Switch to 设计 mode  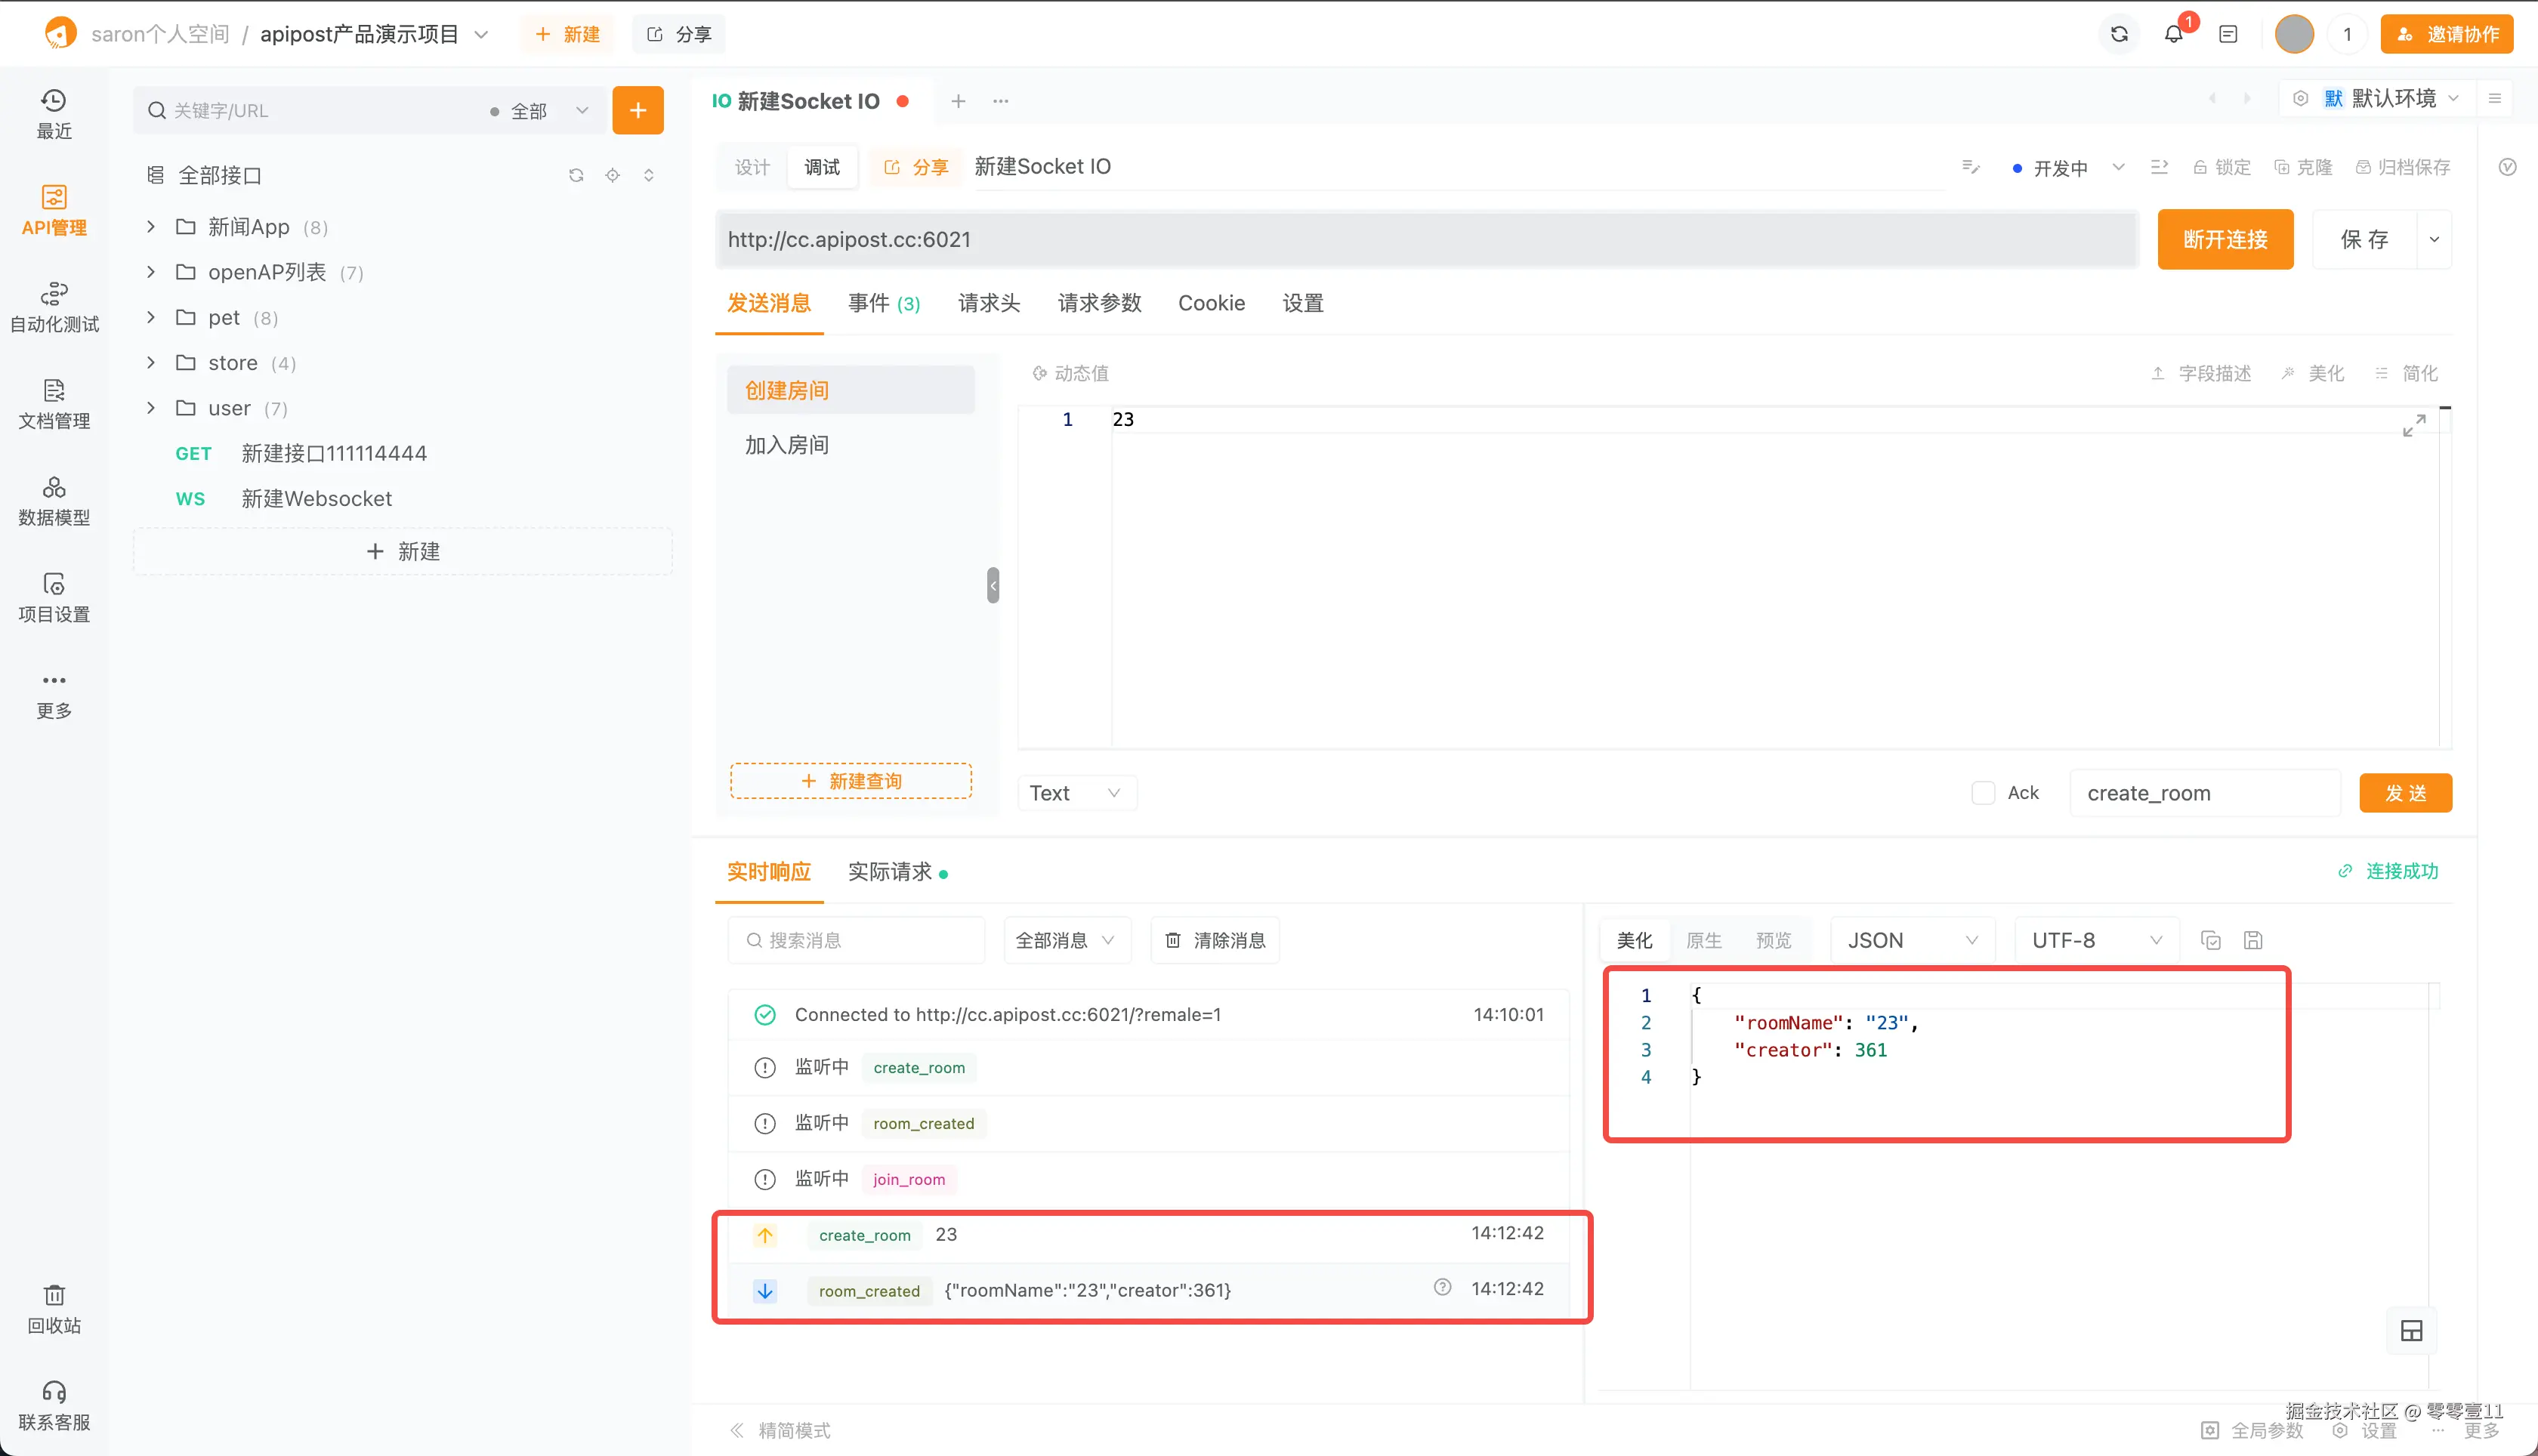752,167
